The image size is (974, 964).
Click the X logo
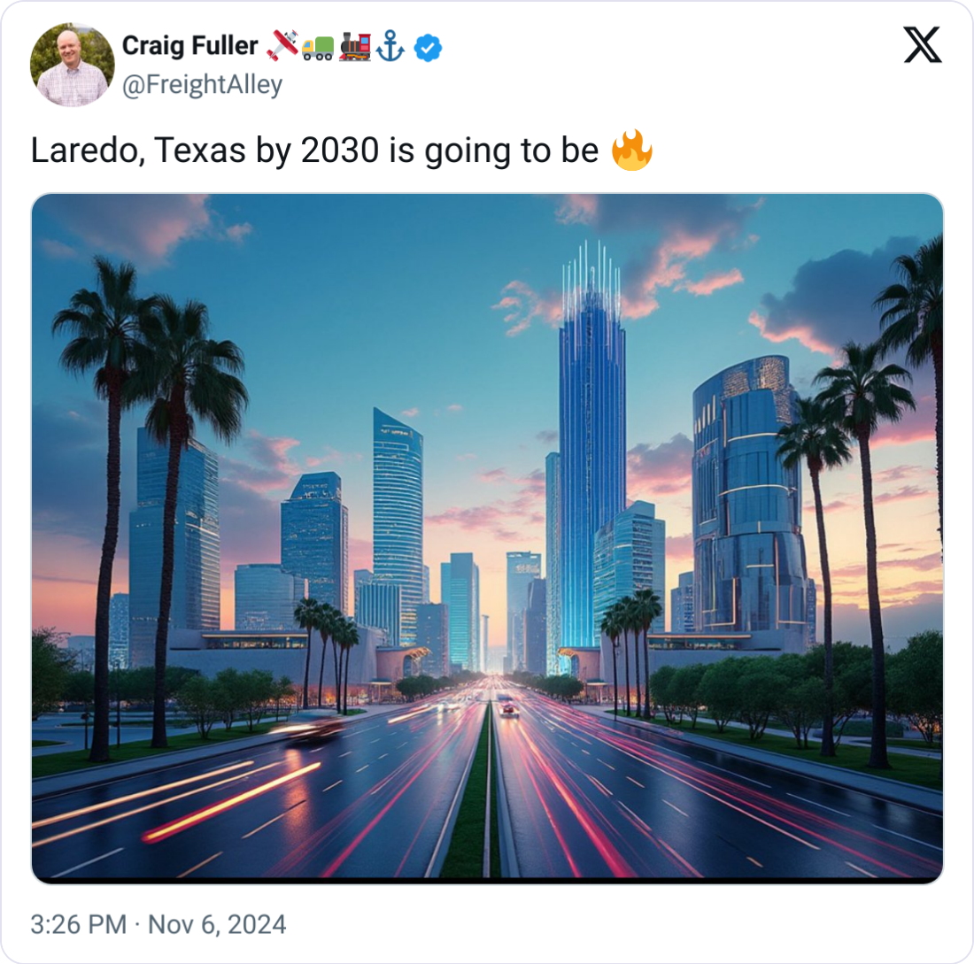pyautogui.click(x=923, y=44)
